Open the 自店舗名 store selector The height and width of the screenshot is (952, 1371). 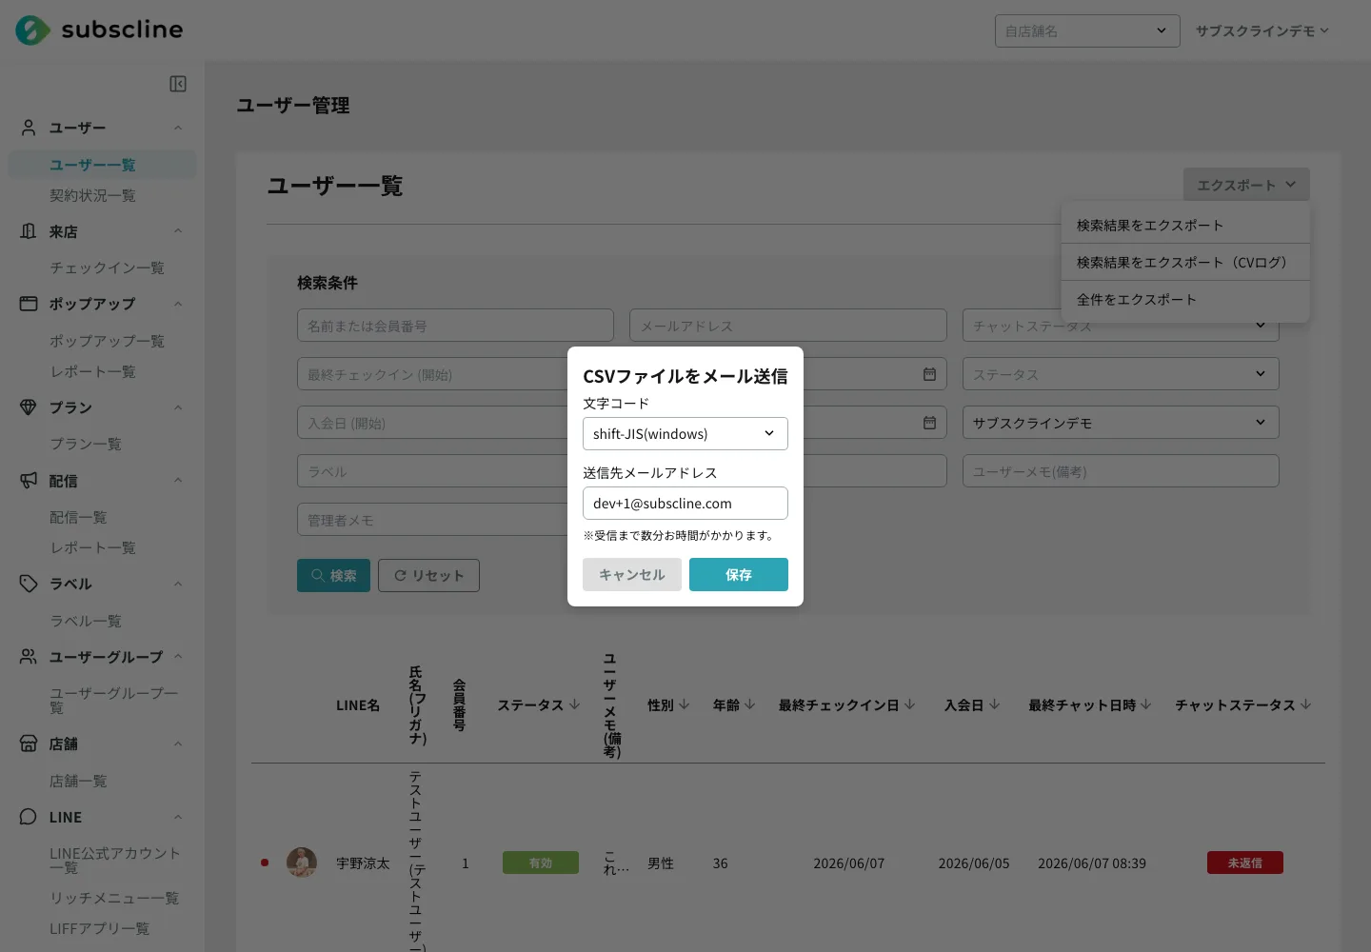(1087, 31)
